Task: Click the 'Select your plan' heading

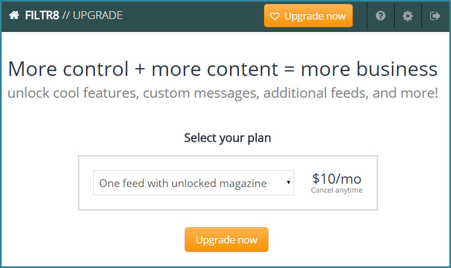Action: pos(228,138)
